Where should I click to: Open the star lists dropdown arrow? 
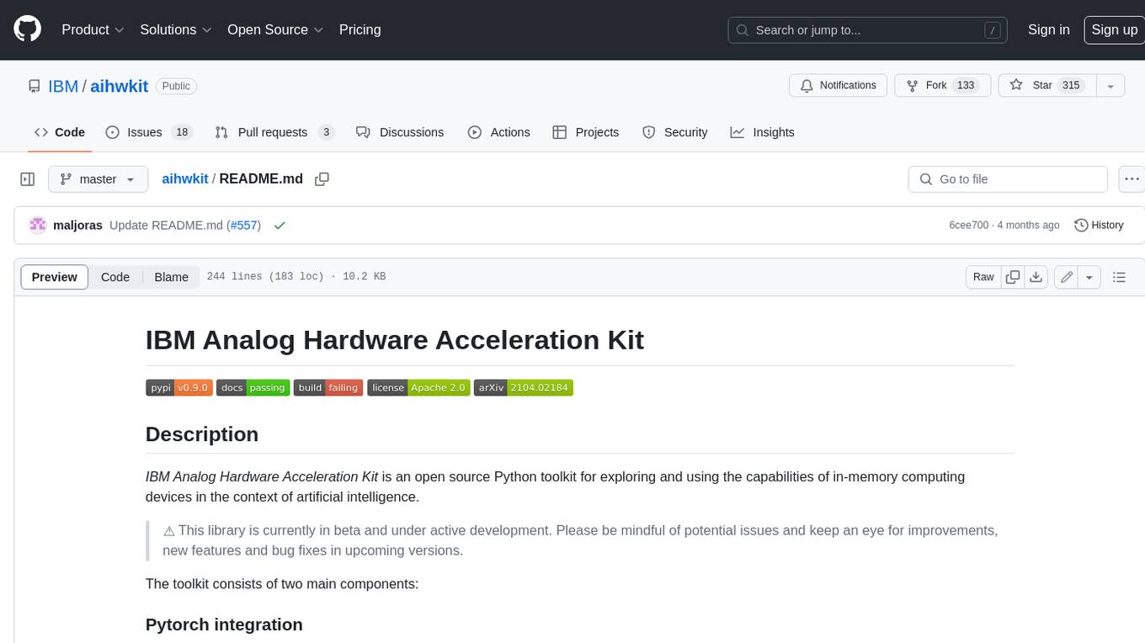[1110, 86]
